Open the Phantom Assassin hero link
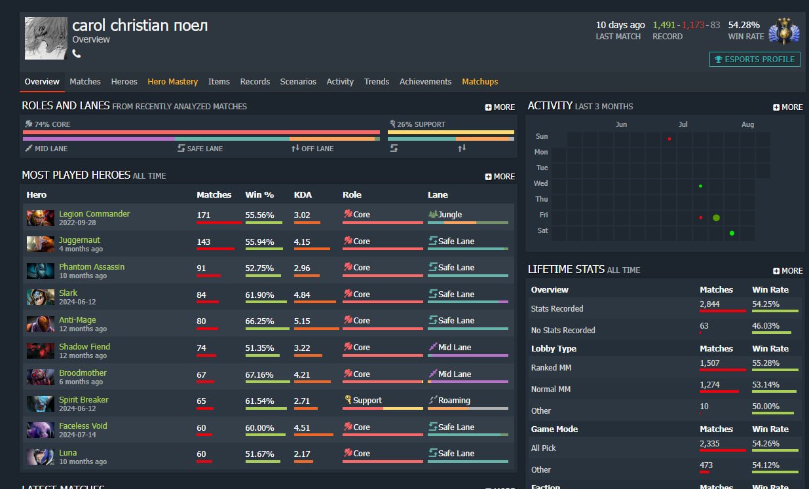 coord(91,267)
